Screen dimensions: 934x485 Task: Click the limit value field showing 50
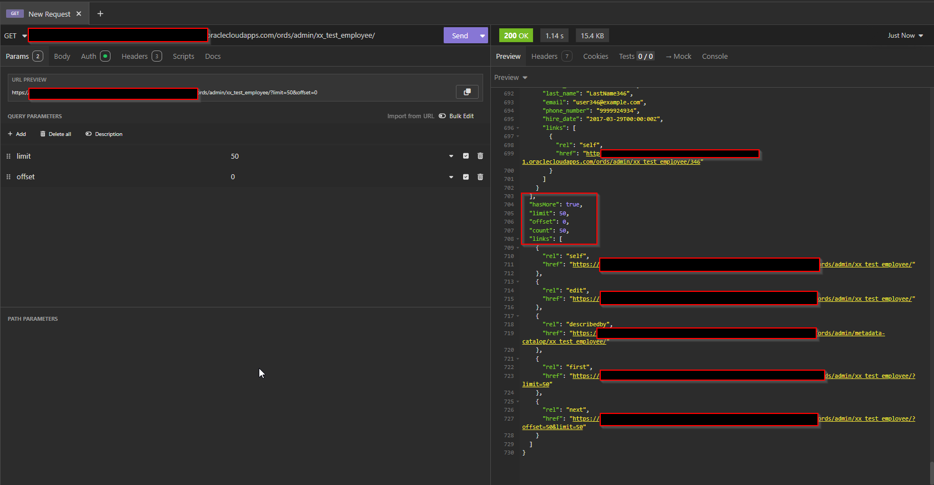235,156
